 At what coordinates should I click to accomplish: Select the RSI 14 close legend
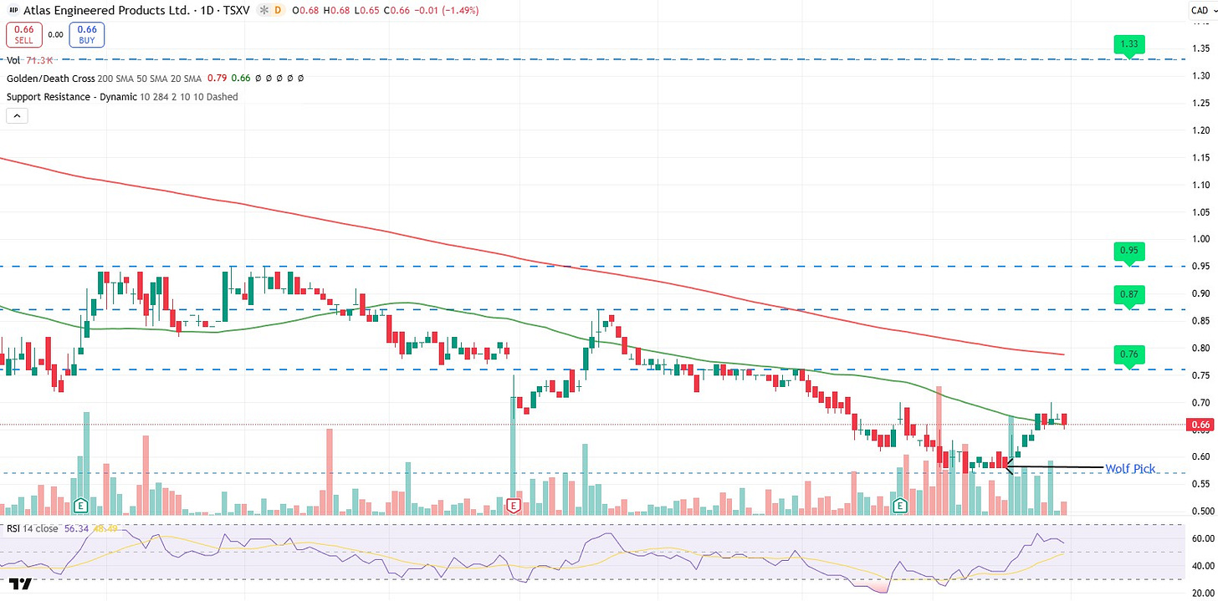33,528
